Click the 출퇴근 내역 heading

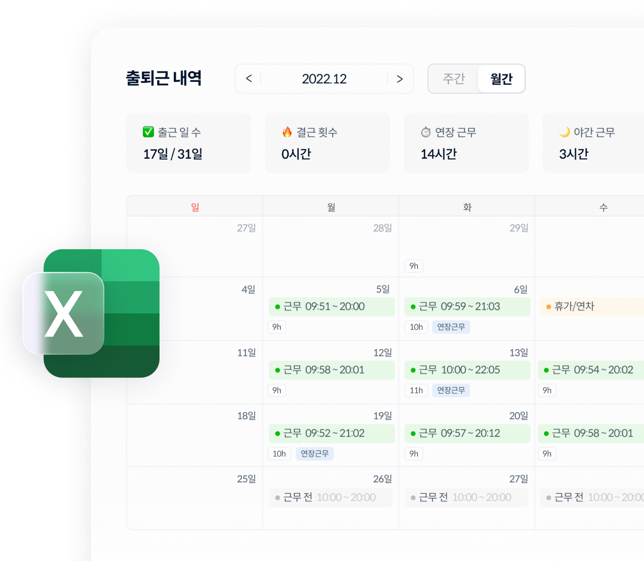[x=163, y=78]
